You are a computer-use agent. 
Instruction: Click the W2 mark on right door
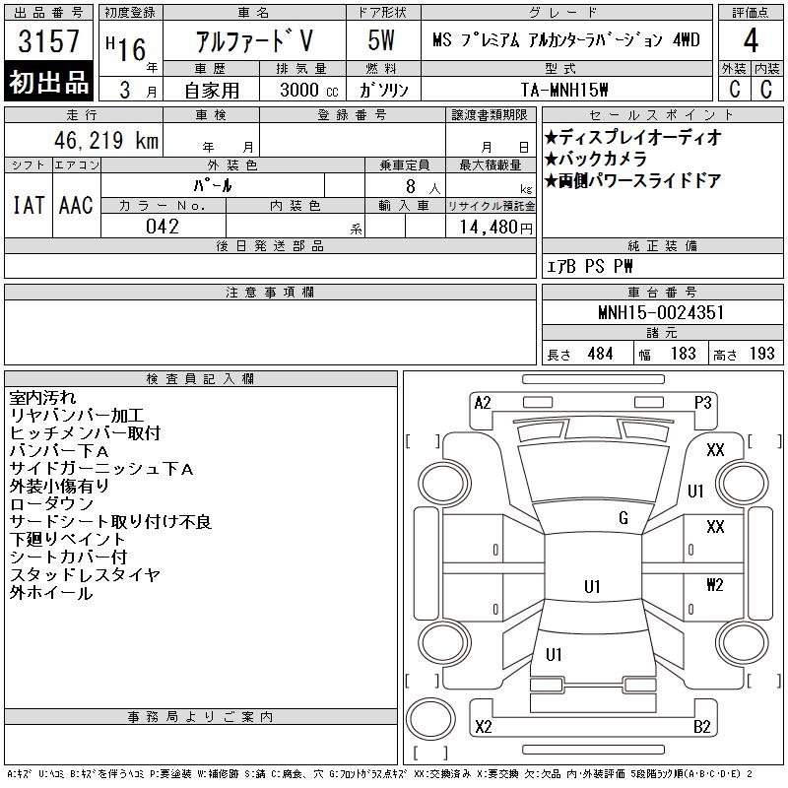[715, 584]
